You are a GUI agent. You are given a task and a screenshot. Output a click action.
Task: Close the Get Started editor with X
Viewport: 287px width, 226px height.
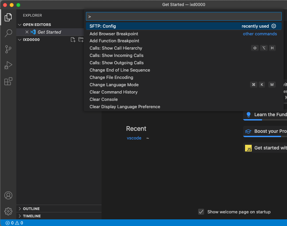[27, 32]
